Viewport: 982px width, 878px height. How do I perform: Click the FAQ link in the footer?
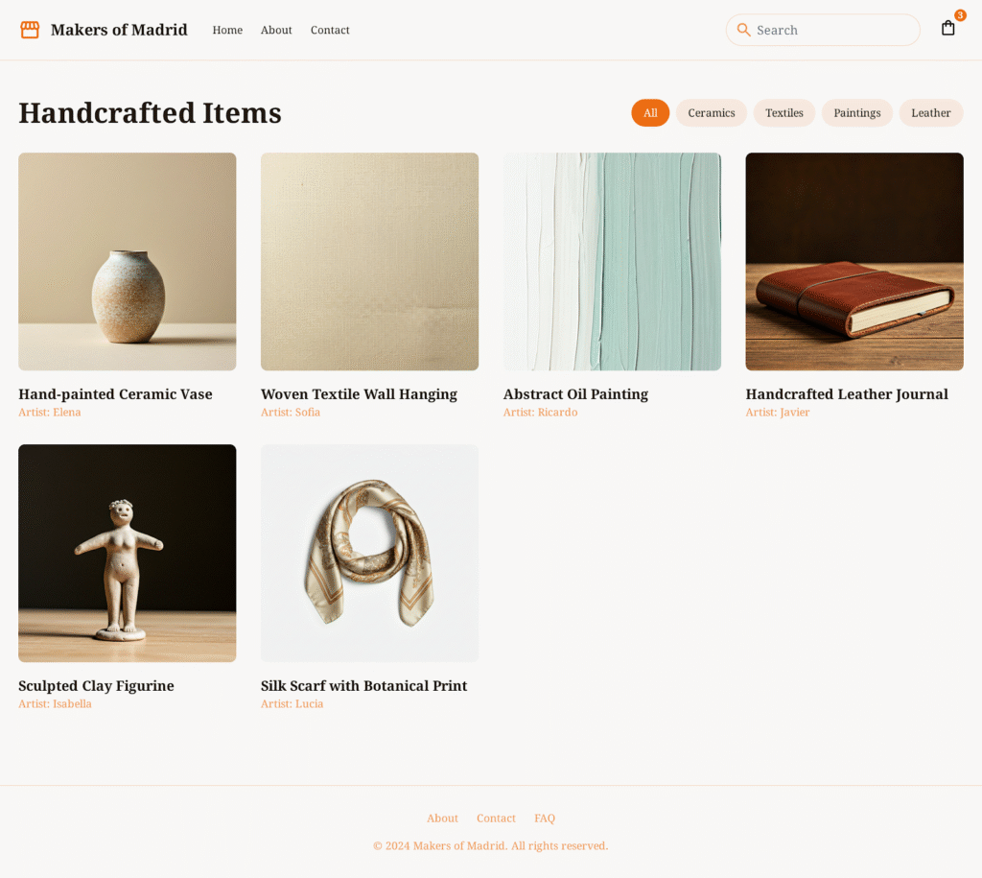[545, 818]
